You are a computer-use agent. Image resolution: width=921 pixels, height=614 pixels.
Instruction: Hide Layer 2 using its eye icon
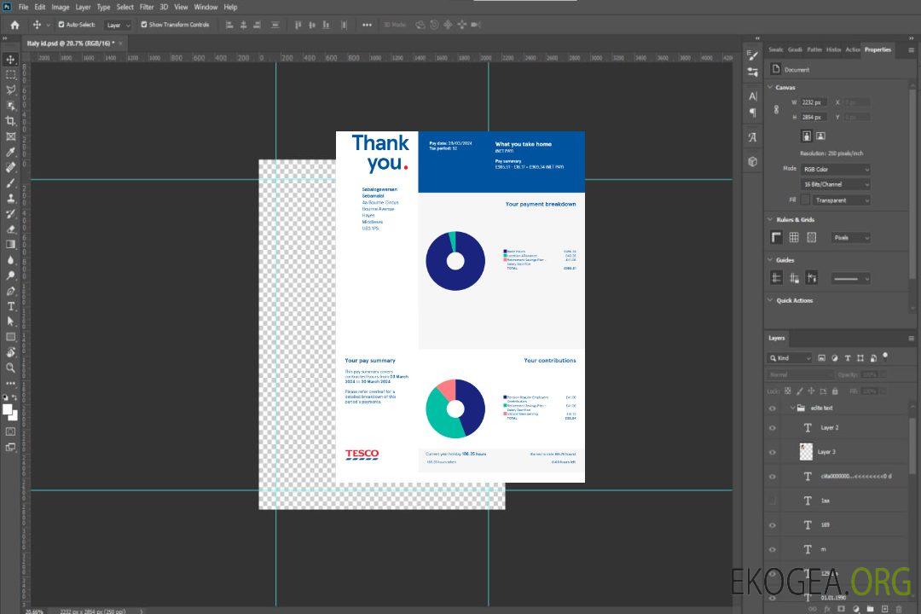click(773, 428)
